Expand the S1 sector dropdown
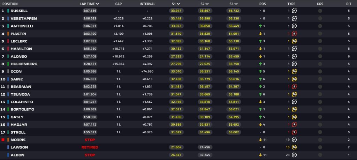The height and width of the screenshot is (160, 357). pyautogui.click(x=178, y=4)
